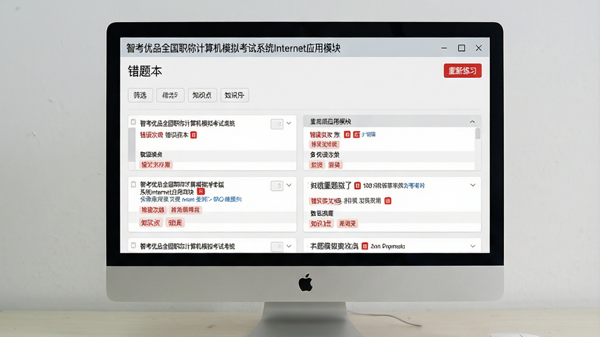Viewport: 600px width, 337px height.
Task: Collapse the top-right panel with its up chevron
Action: (x=472, y=122)
